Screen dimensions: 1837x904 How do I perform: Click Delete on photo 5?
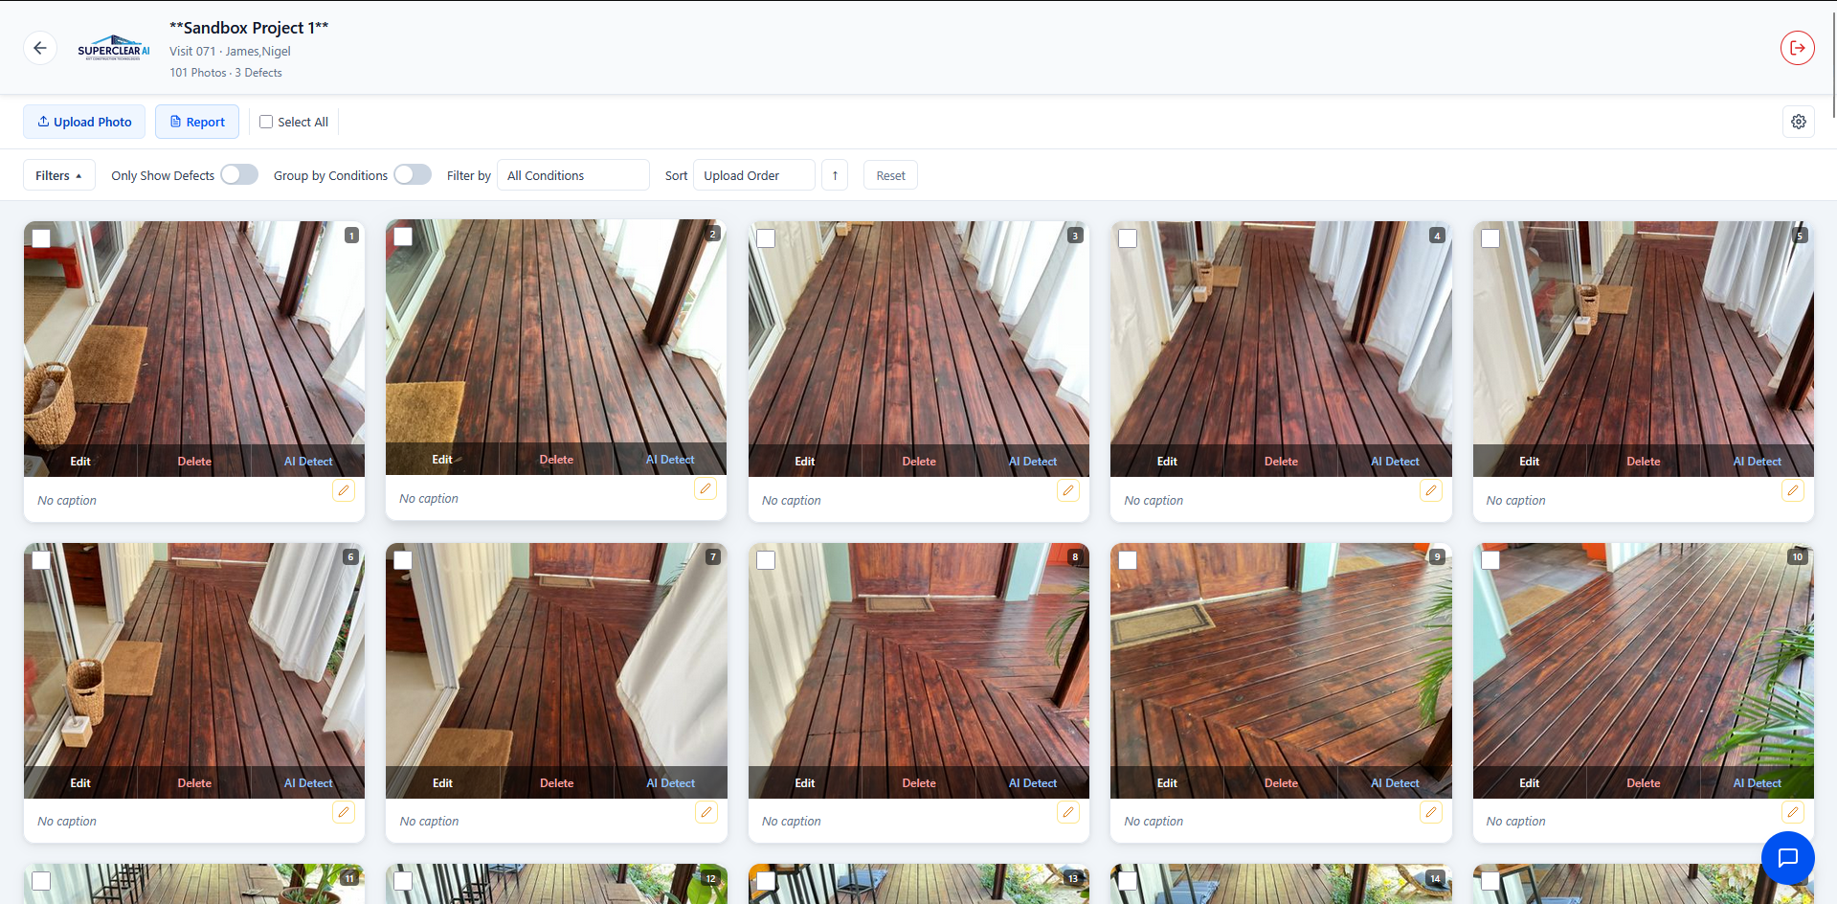1644,461
